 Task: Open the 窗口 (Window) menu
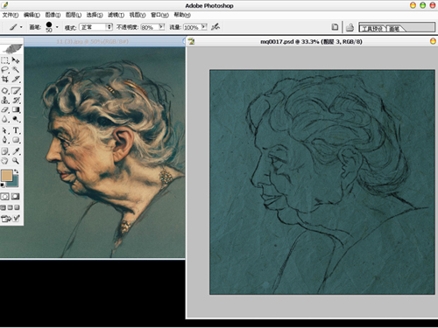pos(159,15)
